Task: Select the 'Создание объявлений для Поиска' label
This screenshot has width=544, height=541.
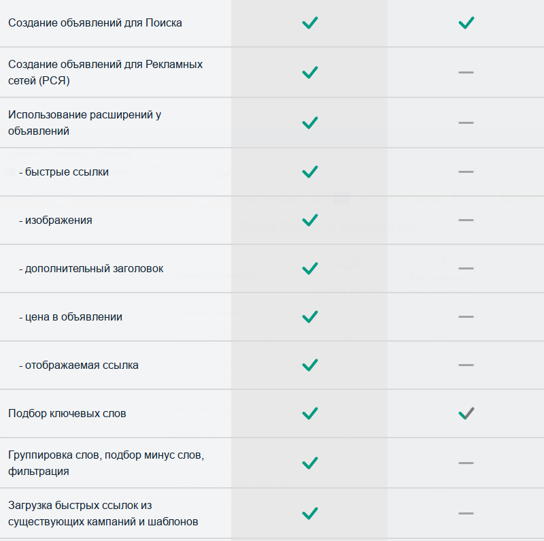Action: (95, 23)
